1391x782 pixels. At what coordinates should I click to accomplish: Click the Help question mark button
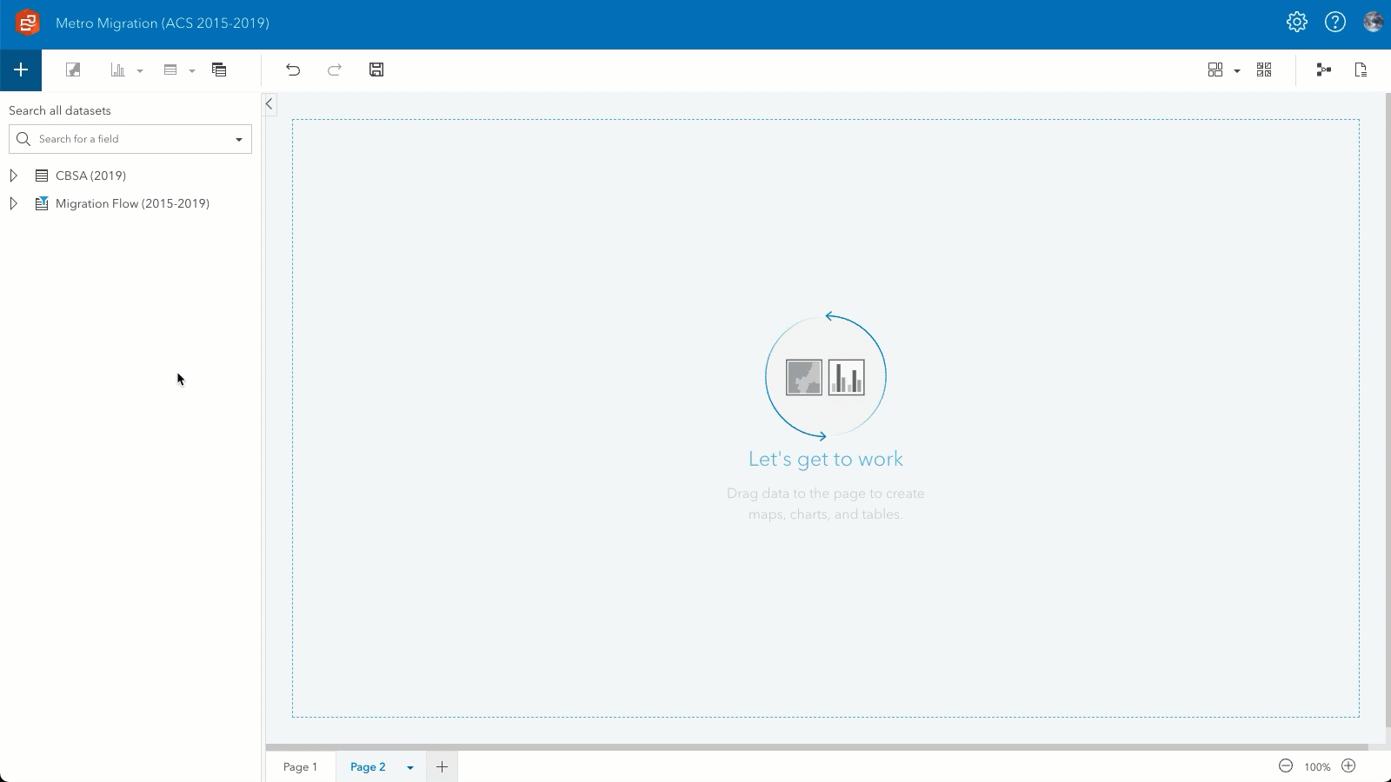1335,23
